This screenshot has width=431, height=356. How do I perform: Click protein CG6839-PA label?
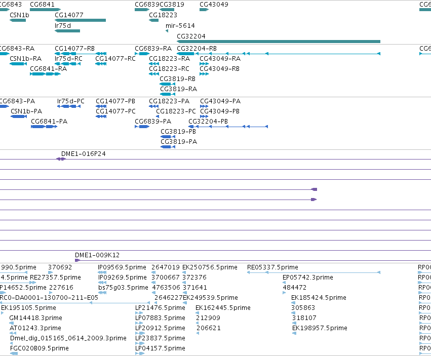point(153,122)
